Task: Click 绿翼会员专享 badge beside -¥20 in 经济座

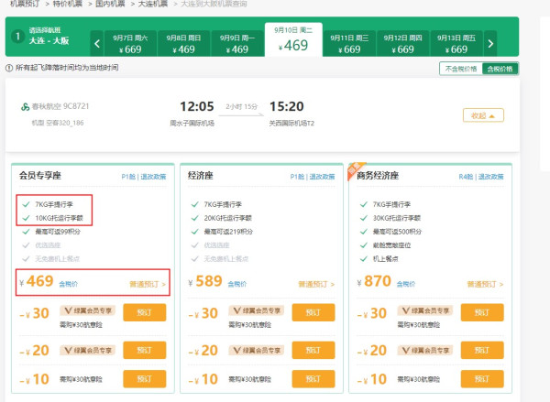Action: point(257,350)
